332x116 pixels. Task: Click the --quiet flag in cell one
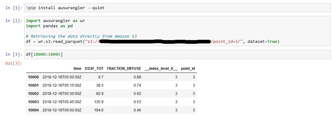(96, 8)
